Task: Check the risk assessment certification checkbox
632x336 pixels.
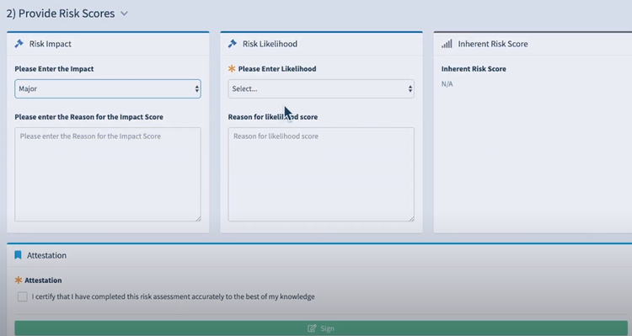Action: tap(23, 296)
